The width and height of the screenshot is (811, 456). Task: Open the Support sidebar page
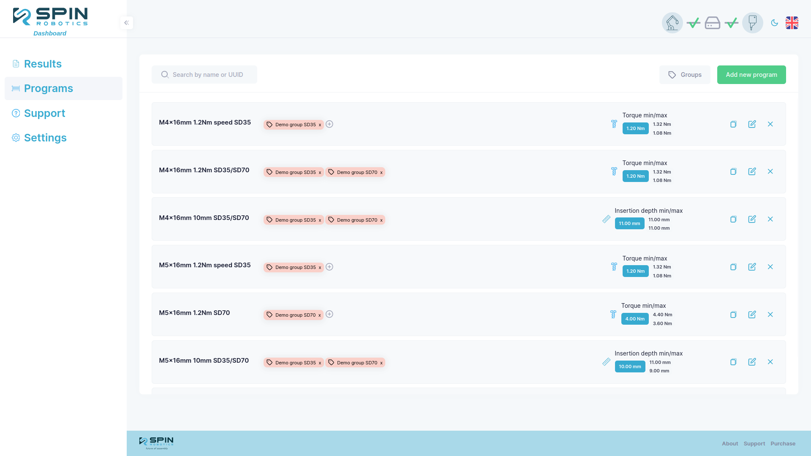pos(44,113)
